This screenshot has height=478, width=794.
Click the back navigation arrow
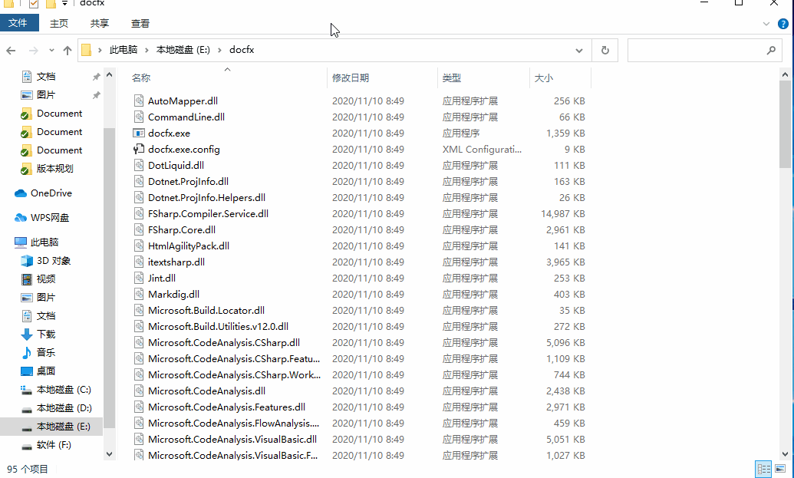click(x=11, y=50)
